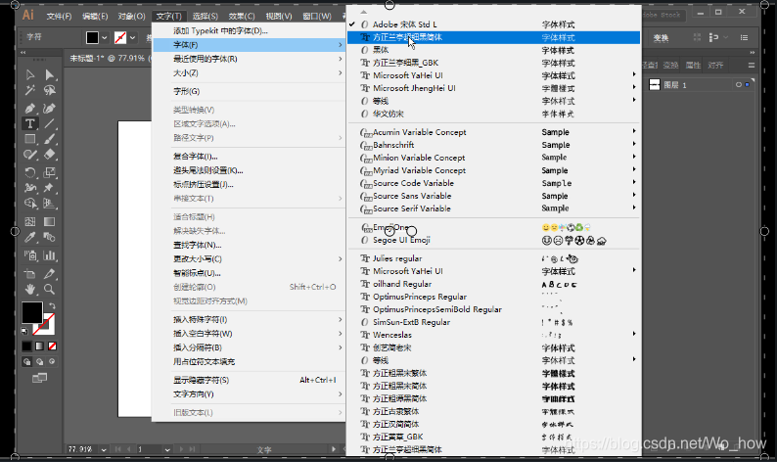Open the 对象(O) menu
This screenshot has width=777, height=462.
pos(131,17)
